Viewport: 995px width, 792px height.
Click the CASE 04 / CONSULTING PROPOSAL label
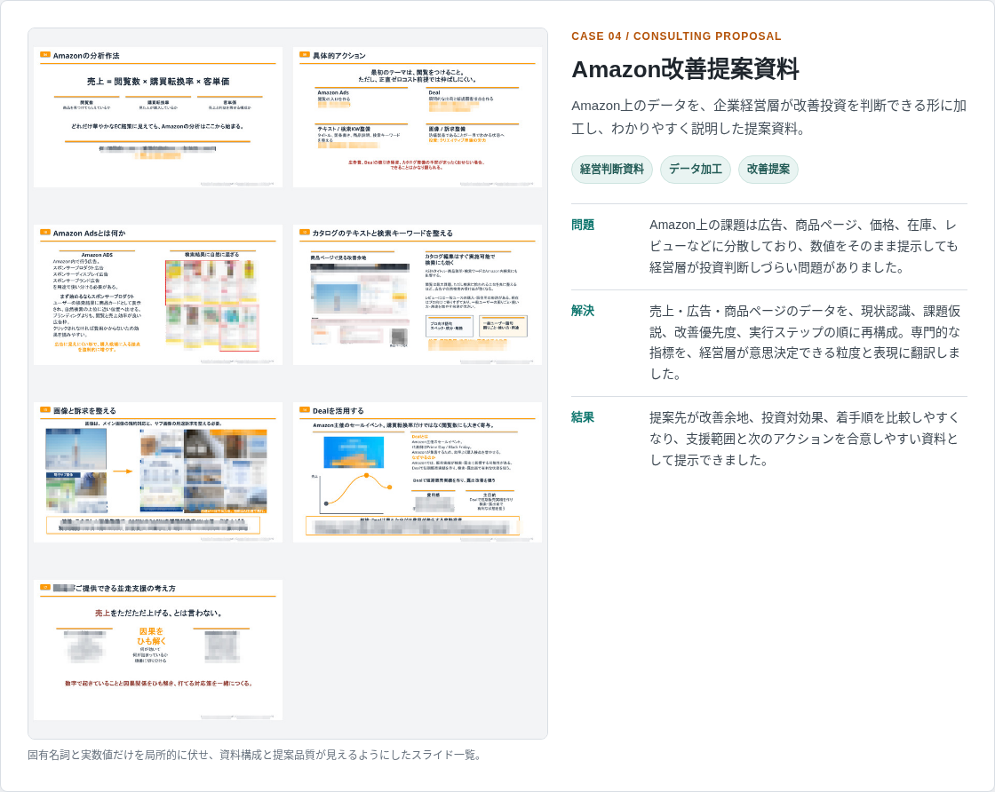tap(676, 36)
